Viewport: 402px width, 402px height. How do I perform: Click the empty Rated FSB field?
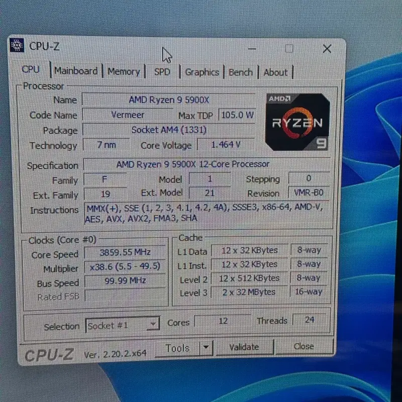125,295
